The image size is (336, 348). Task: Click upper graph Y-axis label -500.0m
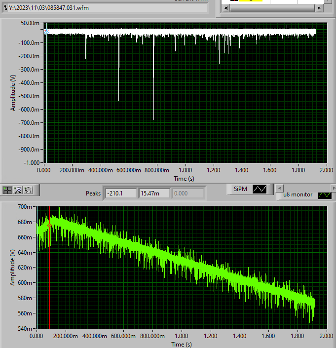tap(29, 96)
